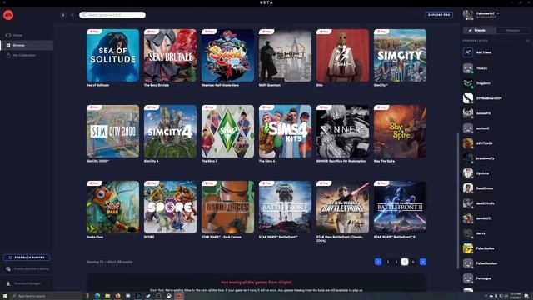
Task: Open Firefox from the taskbar
Action: tap(117, 296)
